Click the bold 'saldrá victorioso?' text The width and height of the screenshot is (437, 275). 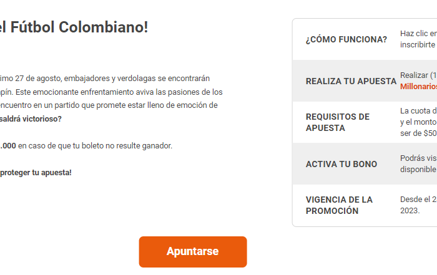click(x=31, y=118)
